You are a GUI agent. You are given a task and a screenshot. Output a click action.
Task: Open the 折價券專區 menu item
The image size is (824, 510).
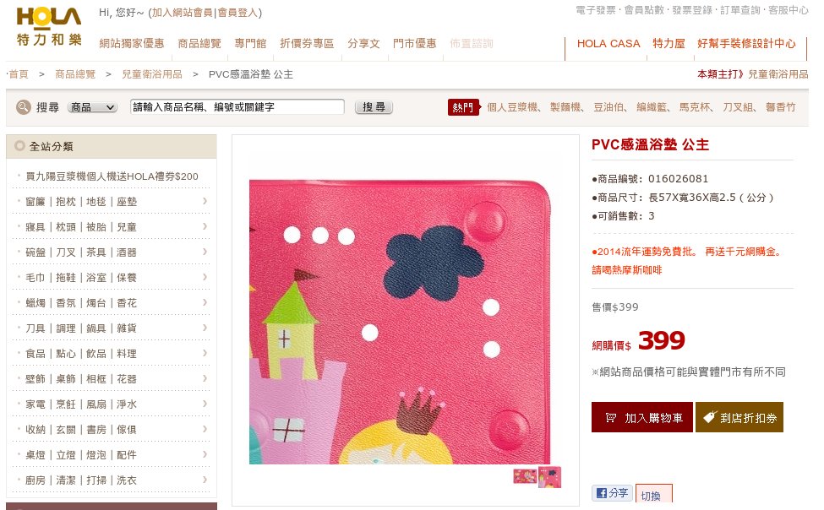[307, 44]
